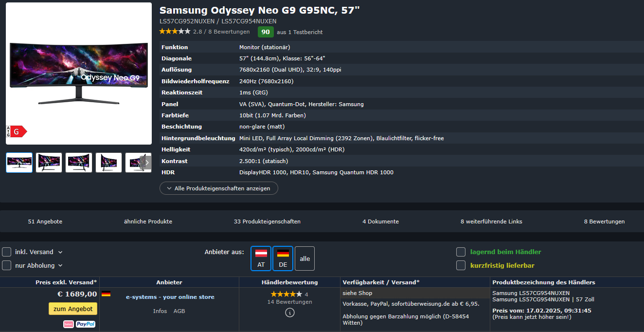The width and height of the screenshot is (644, 332).
Task: Select the fourth product thumbnail
Action: tap(108, 163)
